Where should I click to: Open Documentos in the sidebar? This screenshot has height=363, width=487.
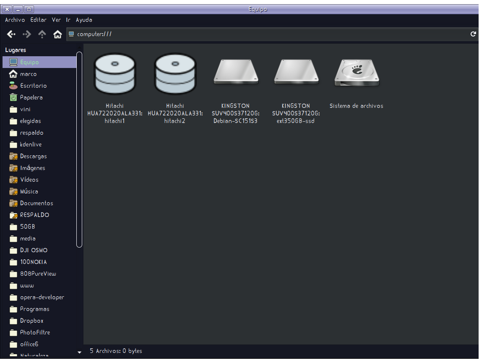tap(39, 203)
